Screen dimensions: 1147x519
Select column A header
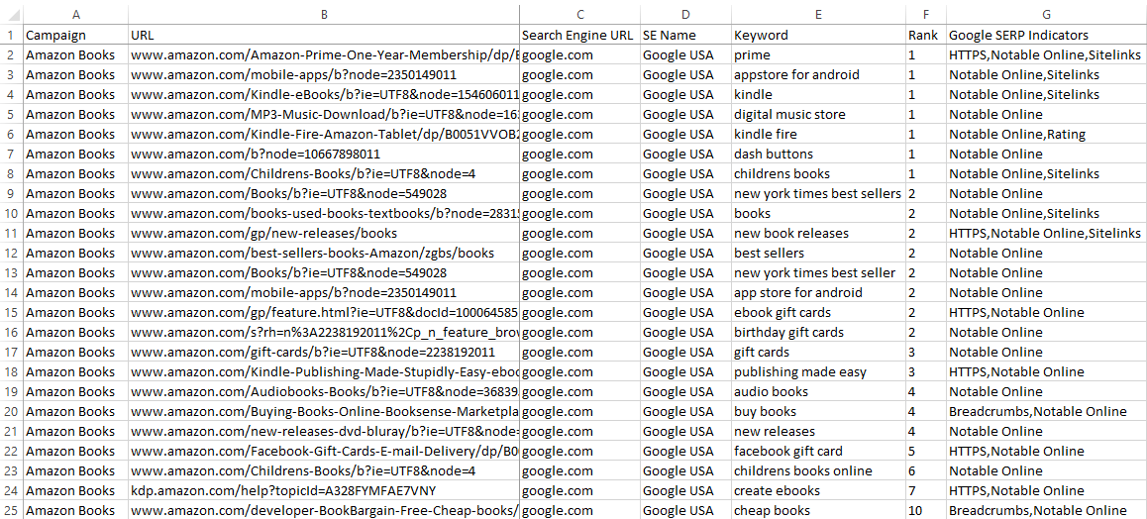[x=76, y=13]
